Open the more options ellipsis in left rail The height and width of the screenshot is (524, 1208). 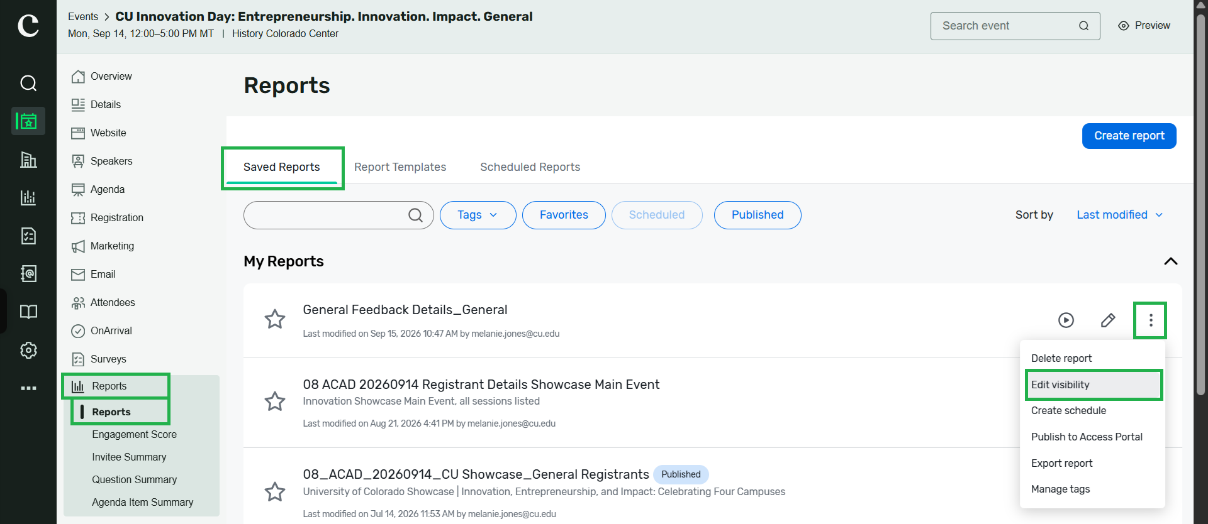[x=28, y=388]
